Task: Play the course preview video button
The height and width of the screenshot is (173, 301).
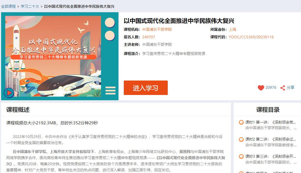Action: click(9, 93)
